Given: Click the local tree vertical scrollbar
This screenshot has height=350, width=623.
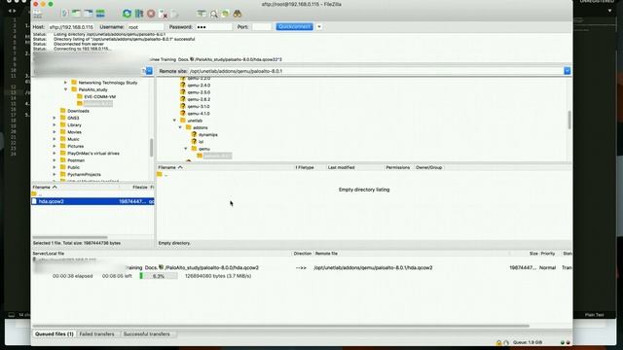Looking at the screenshot, I should [x=152, y=148].
